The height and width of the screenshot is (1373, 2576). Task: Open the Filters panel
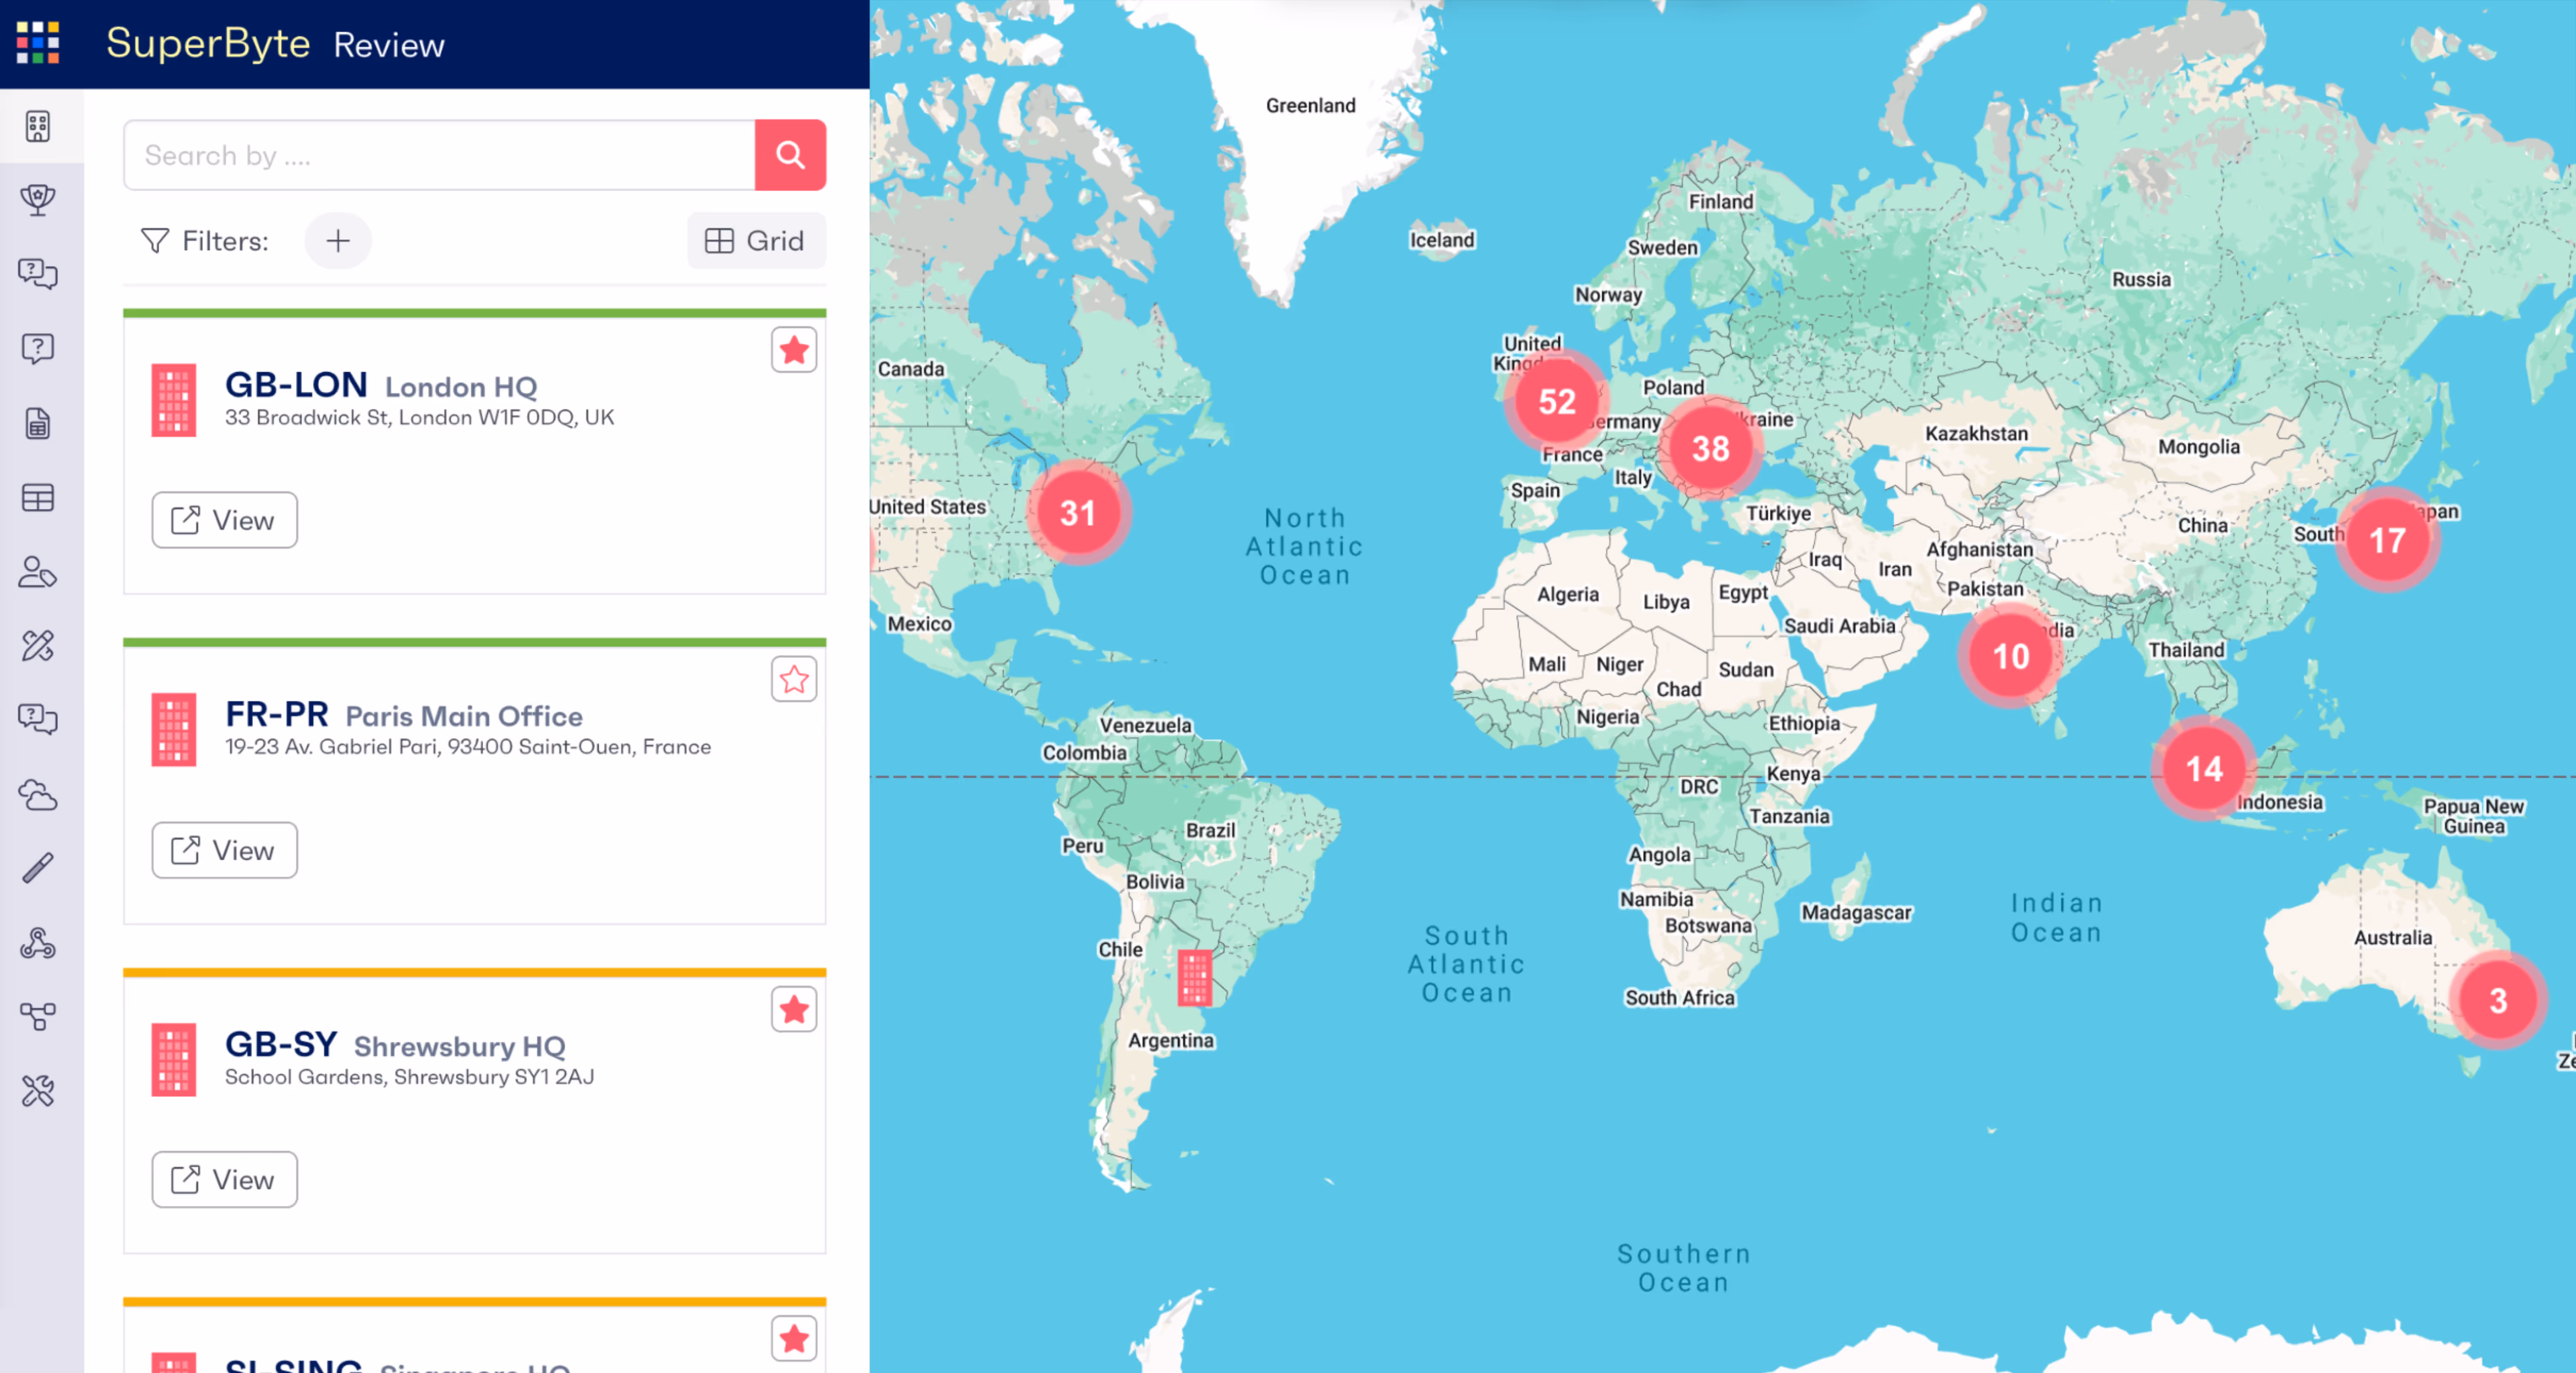pos(204,240)
